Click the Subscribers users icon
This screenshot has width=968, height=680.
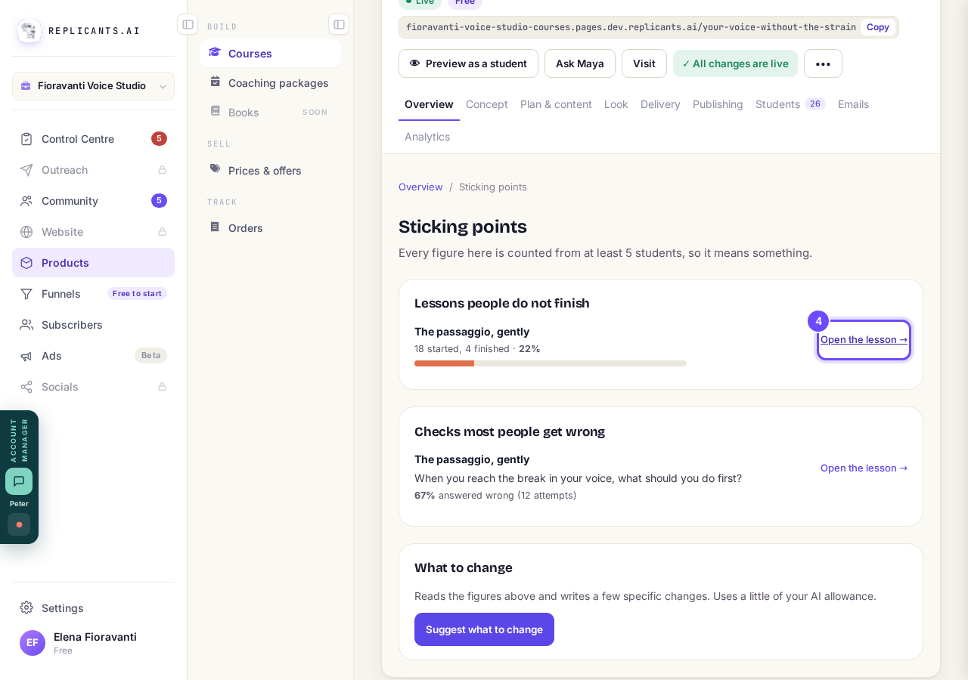(26, 325)
